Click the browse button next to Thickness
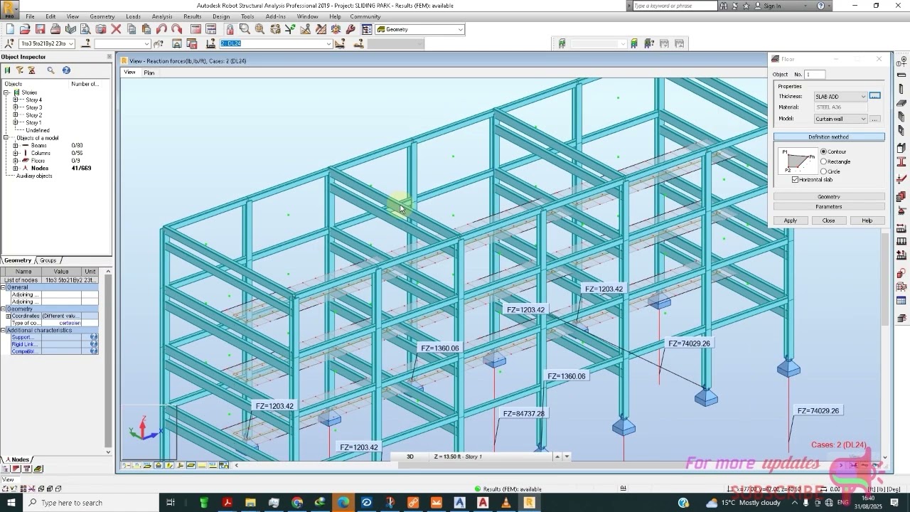910x512 pixels. pyautogui.click(x=875, y=96)
